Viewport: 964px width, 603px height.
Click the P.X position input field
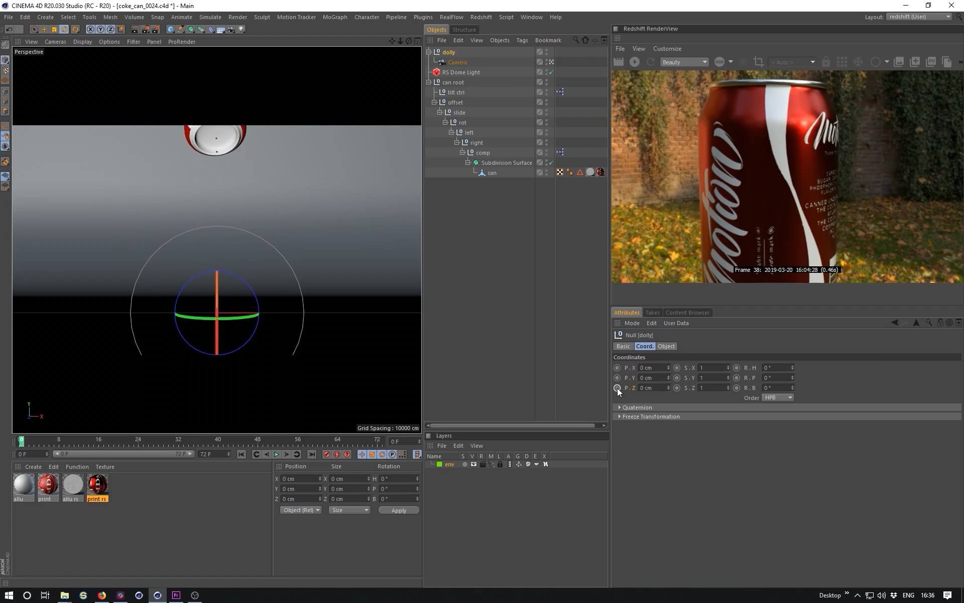coord(652,368)
